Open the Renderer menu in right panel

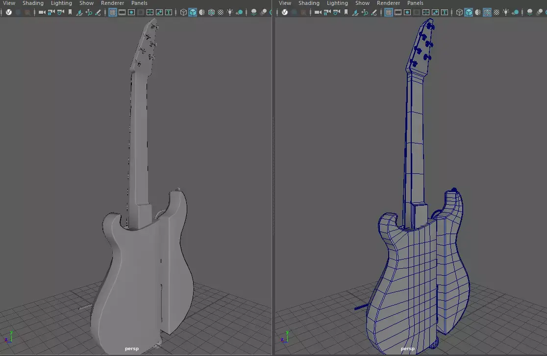coord(388,3)
